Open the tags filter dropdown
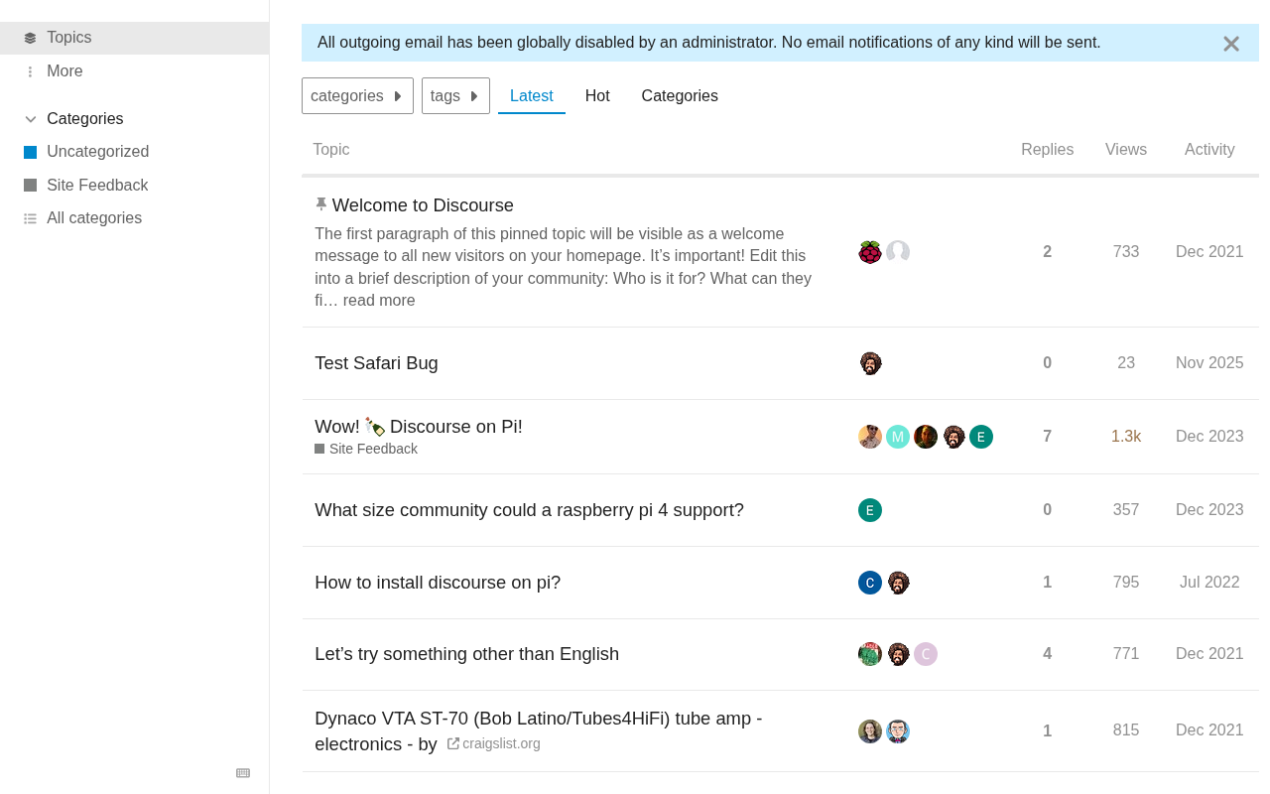The width and height of the screenshot is (1270, 794). [455, 96]
